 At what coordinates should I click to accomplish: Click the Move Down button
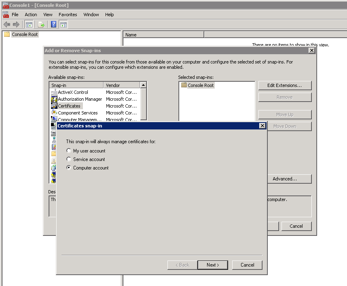click(x=290, y=126)
